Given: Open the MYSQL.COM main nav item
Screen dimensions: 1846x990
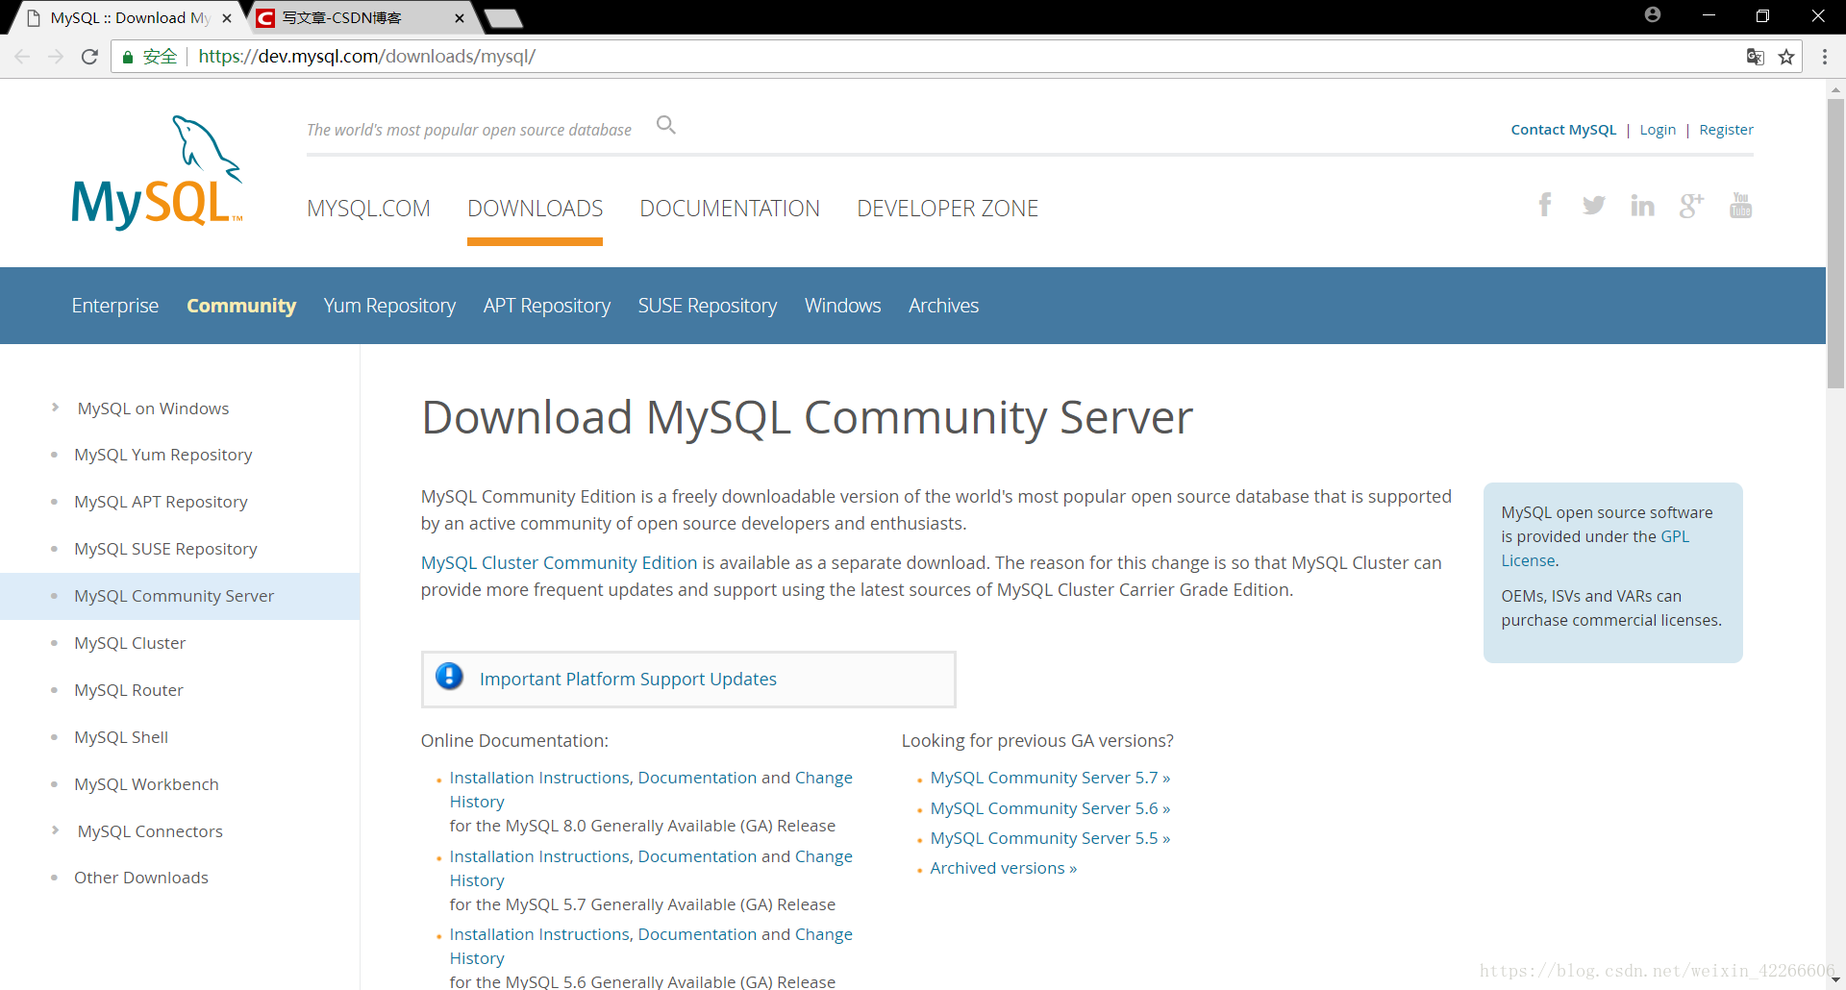Looking at the screenshot, I should 368,209.
